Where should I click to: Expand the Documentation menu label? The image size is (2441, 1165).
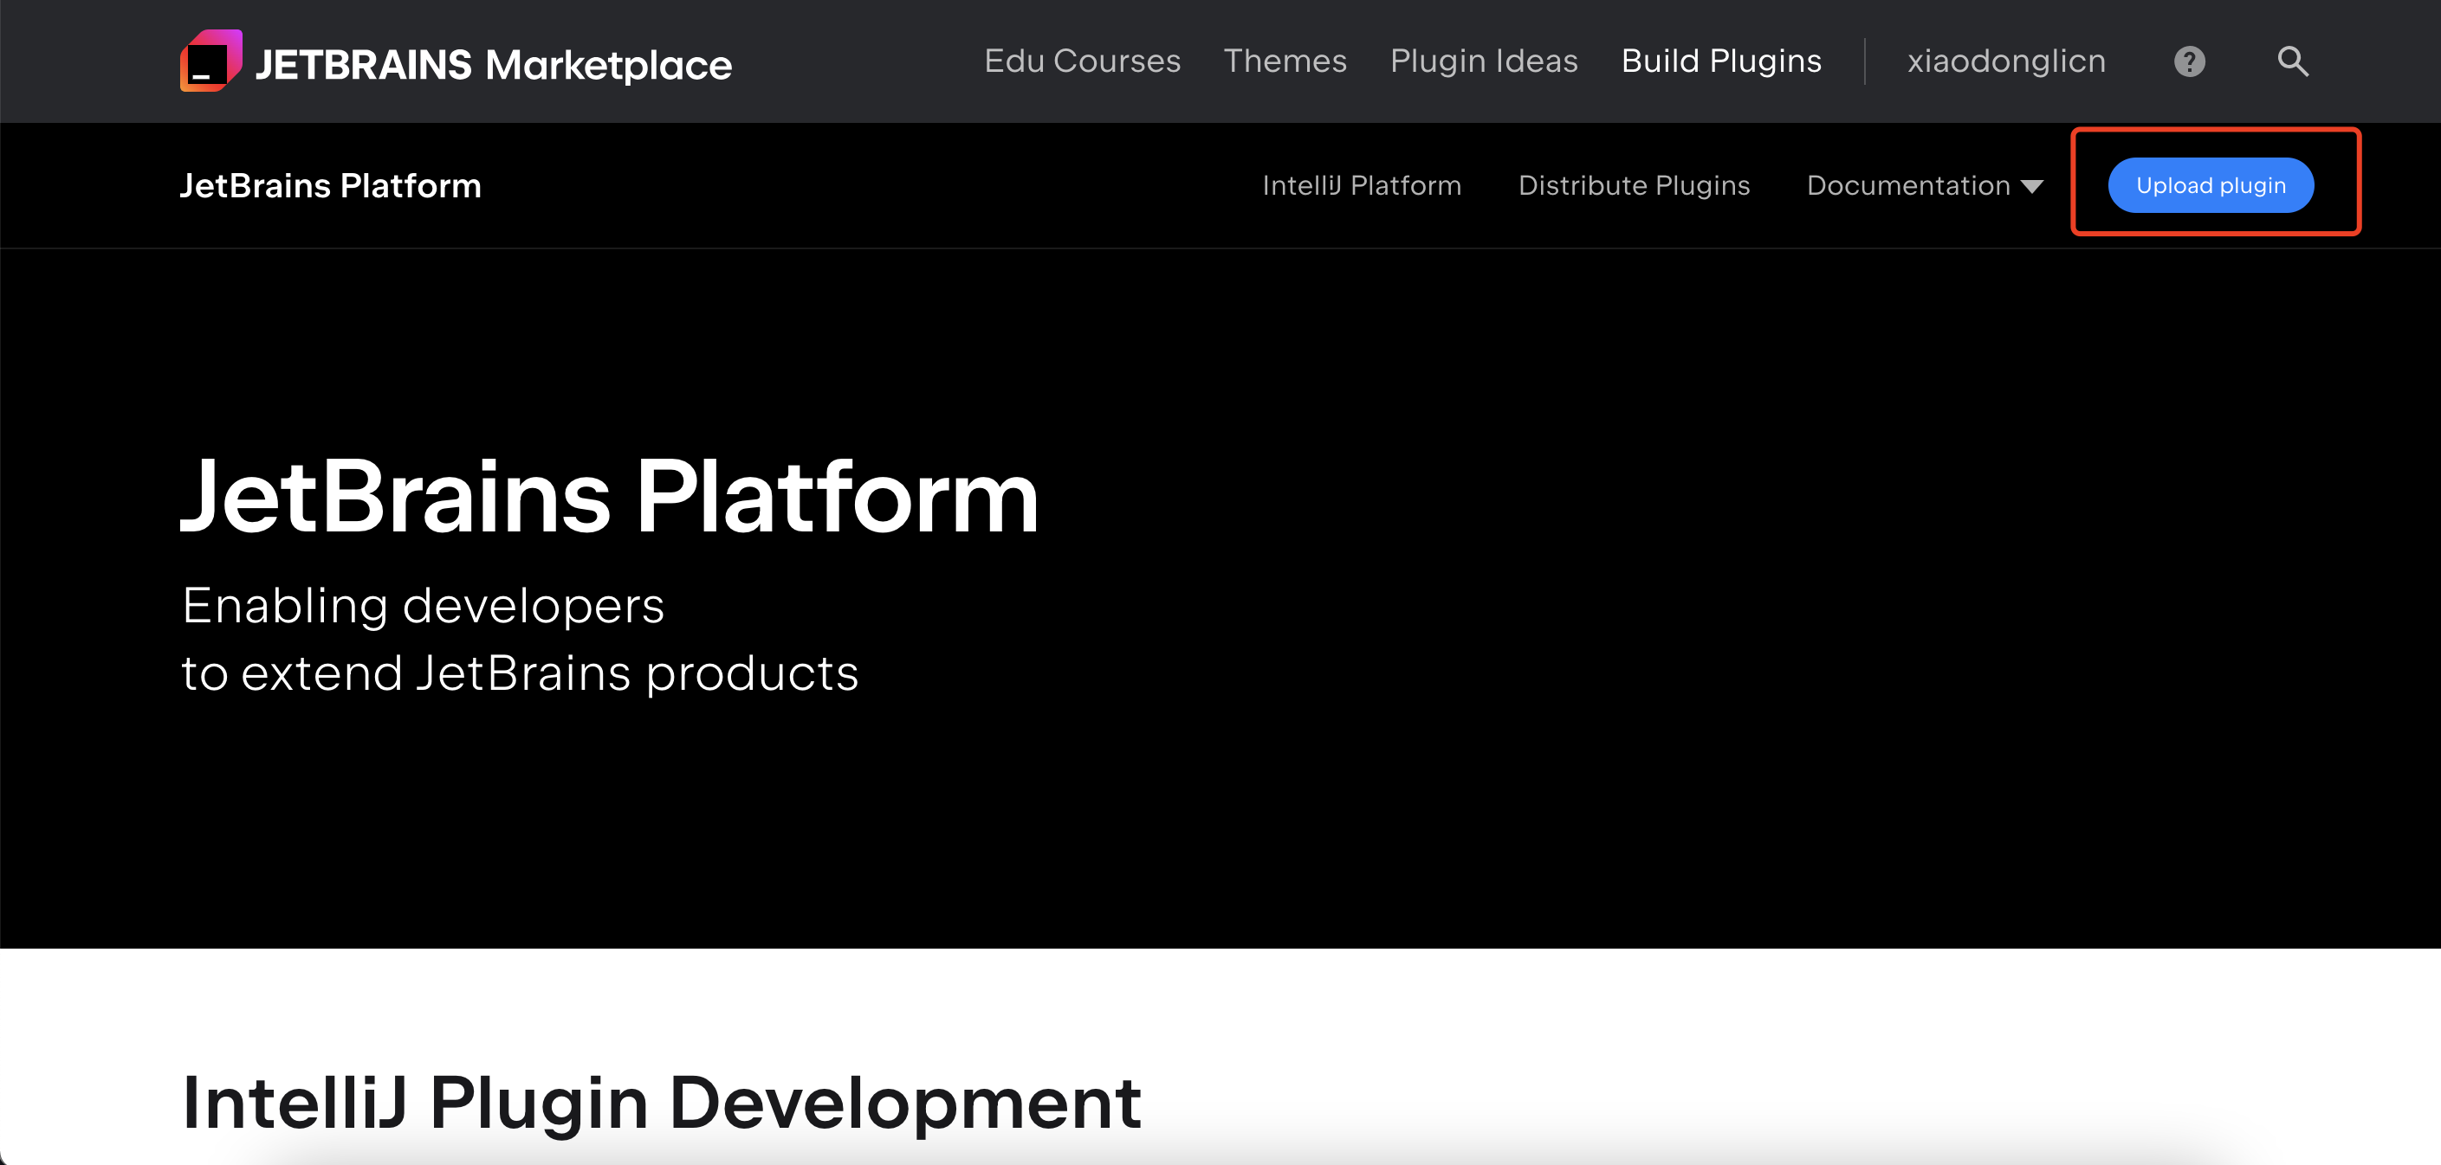coord(1907,185)
